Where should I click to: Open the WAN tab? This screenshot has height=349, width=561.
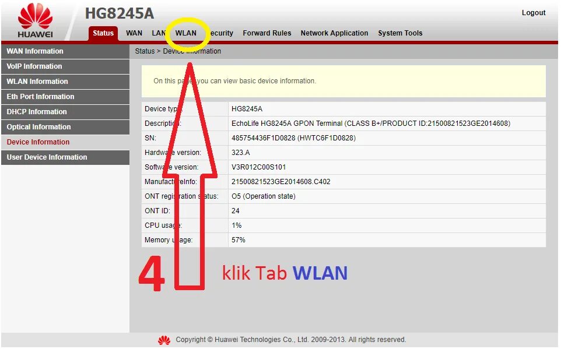[x=134, y=33]
